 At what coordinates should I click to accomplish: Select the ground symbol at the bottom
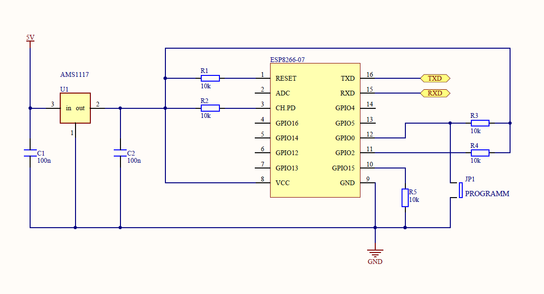(375, 253)
